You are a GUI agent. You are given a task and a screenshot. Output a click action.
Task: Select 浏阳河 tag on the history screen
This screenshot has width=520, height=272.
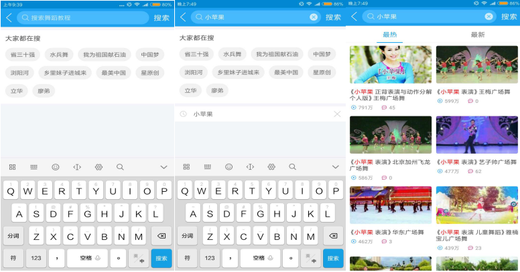[194, 72]
